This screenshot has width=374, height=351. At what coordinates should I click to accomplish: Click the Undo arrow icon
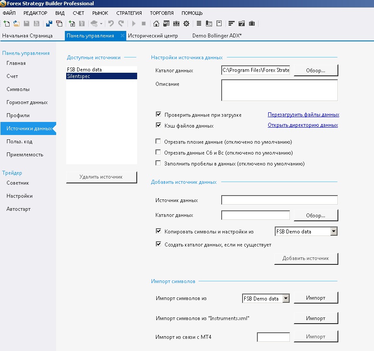point(111,24)
